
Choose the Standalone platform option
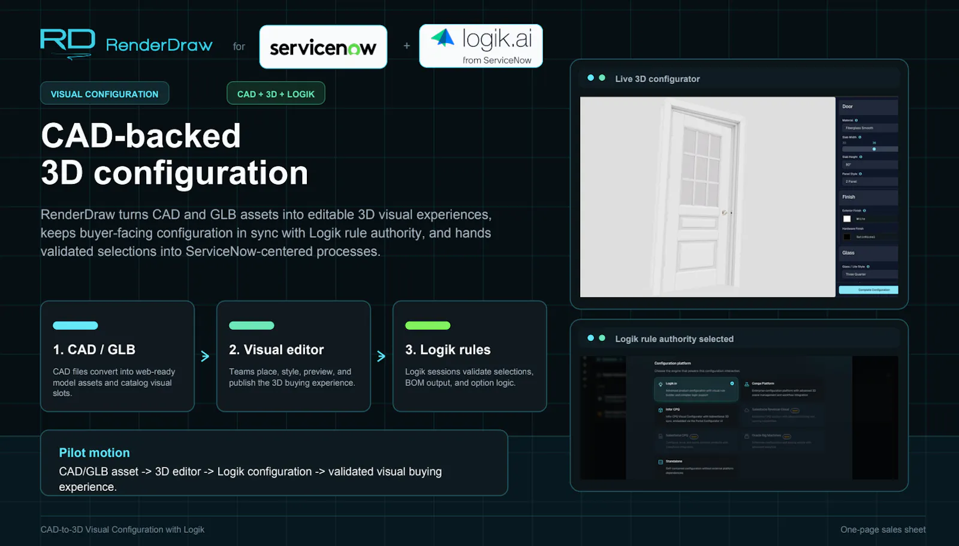(696, 466)
